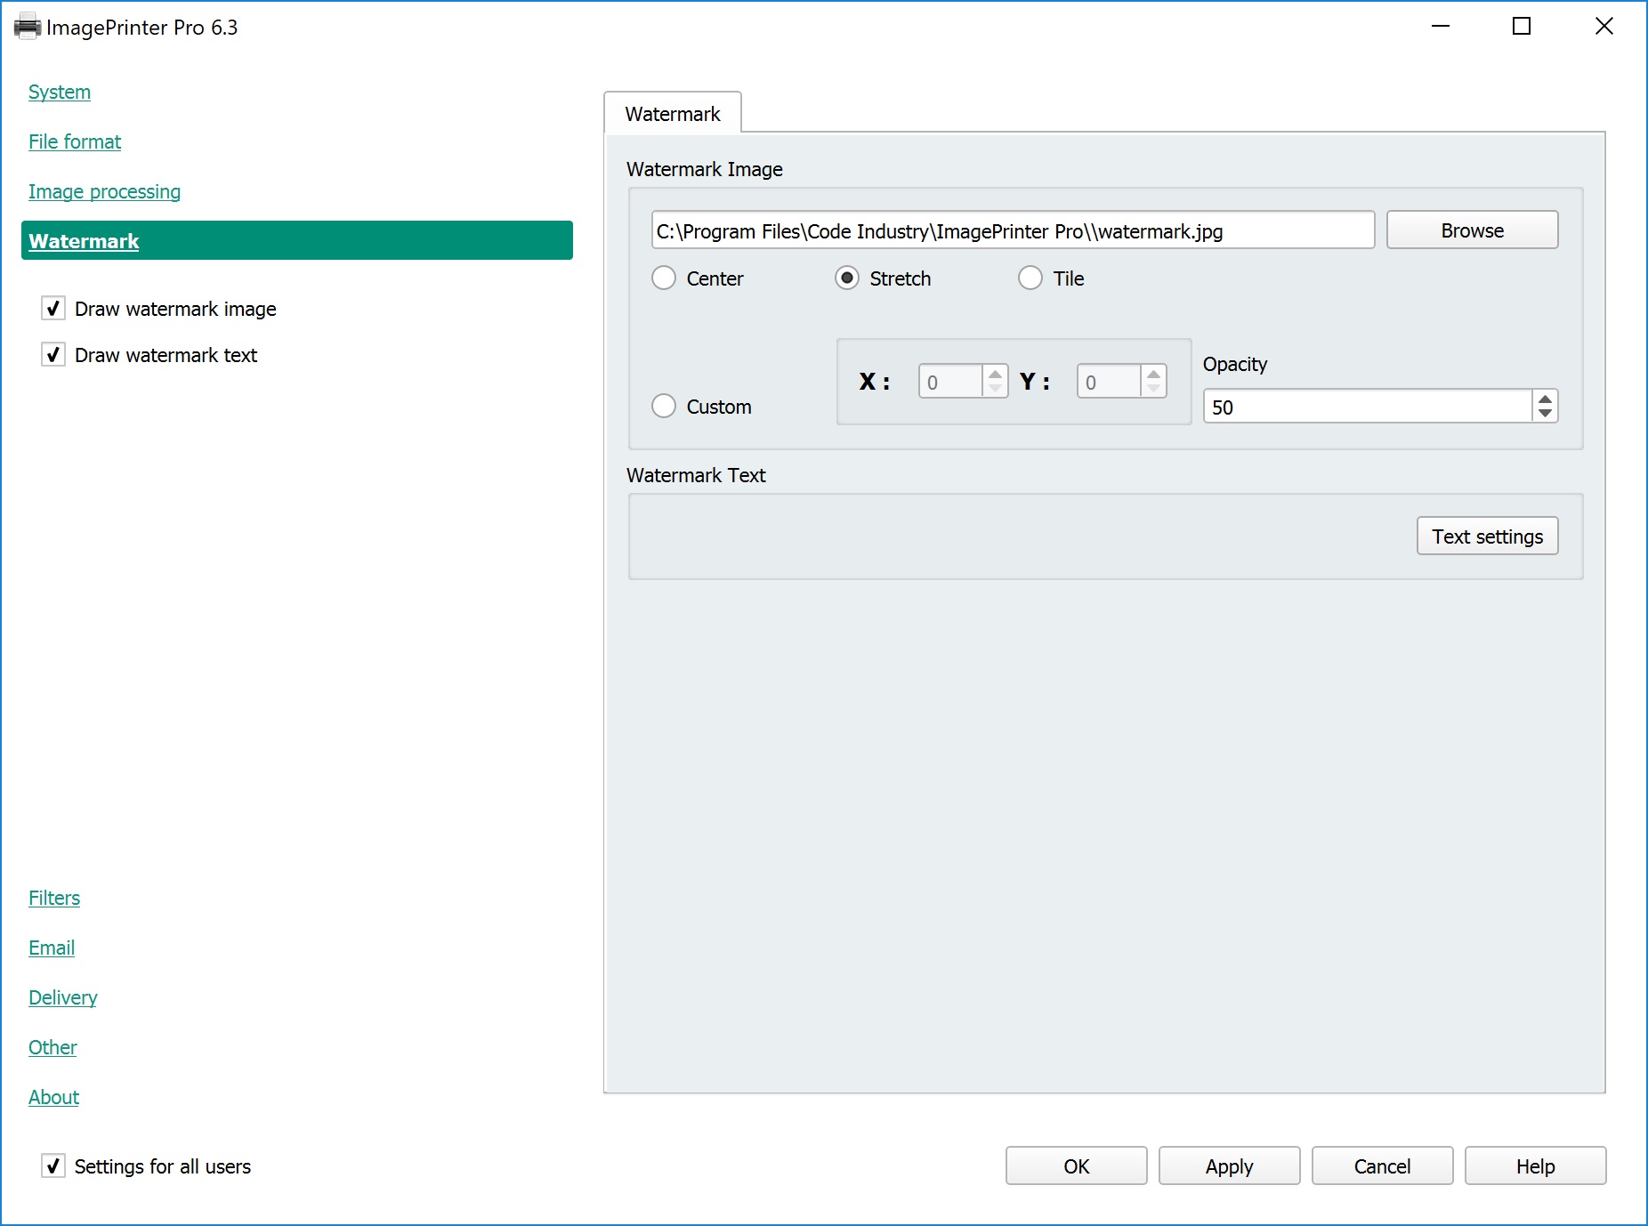The width and height of the screenshot is (1648, 1226).
Task: Toggle Draw watermark text checkbox
Action: pos(53,355)
